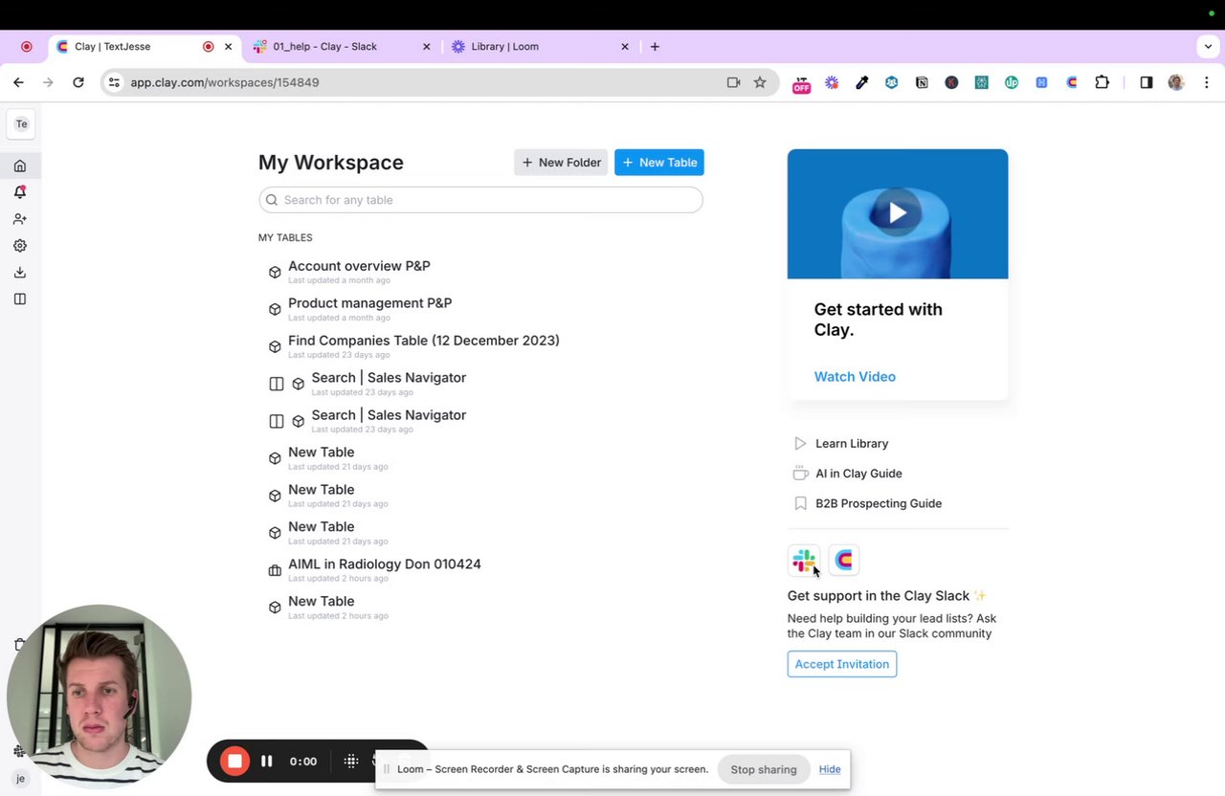Stop the Loom recording with red button

click(234, 761)
